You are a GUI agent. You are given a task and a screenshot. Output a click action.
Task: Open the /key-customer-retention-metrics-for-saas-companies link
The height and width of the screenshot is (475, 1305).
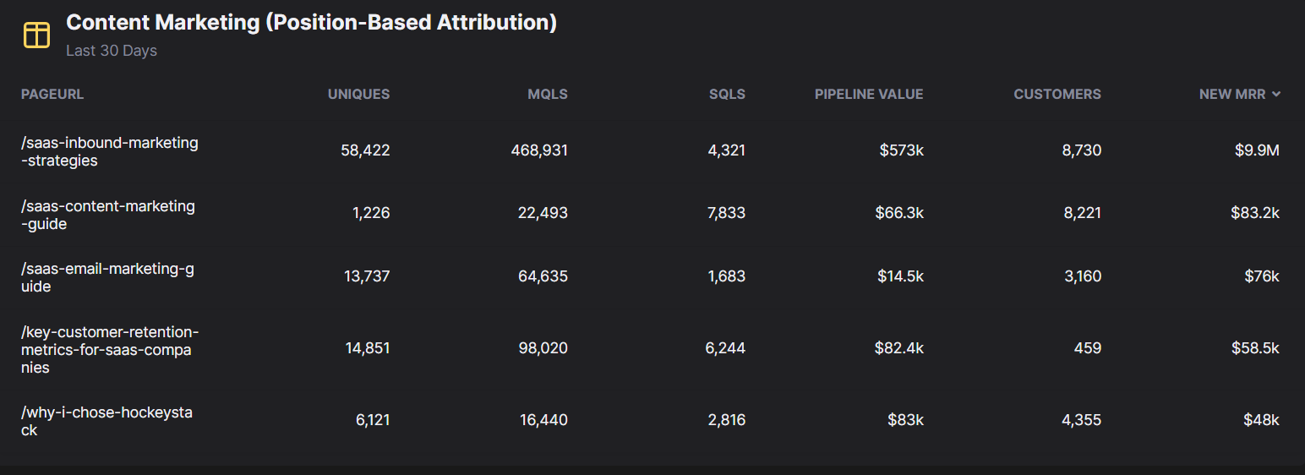110,349
